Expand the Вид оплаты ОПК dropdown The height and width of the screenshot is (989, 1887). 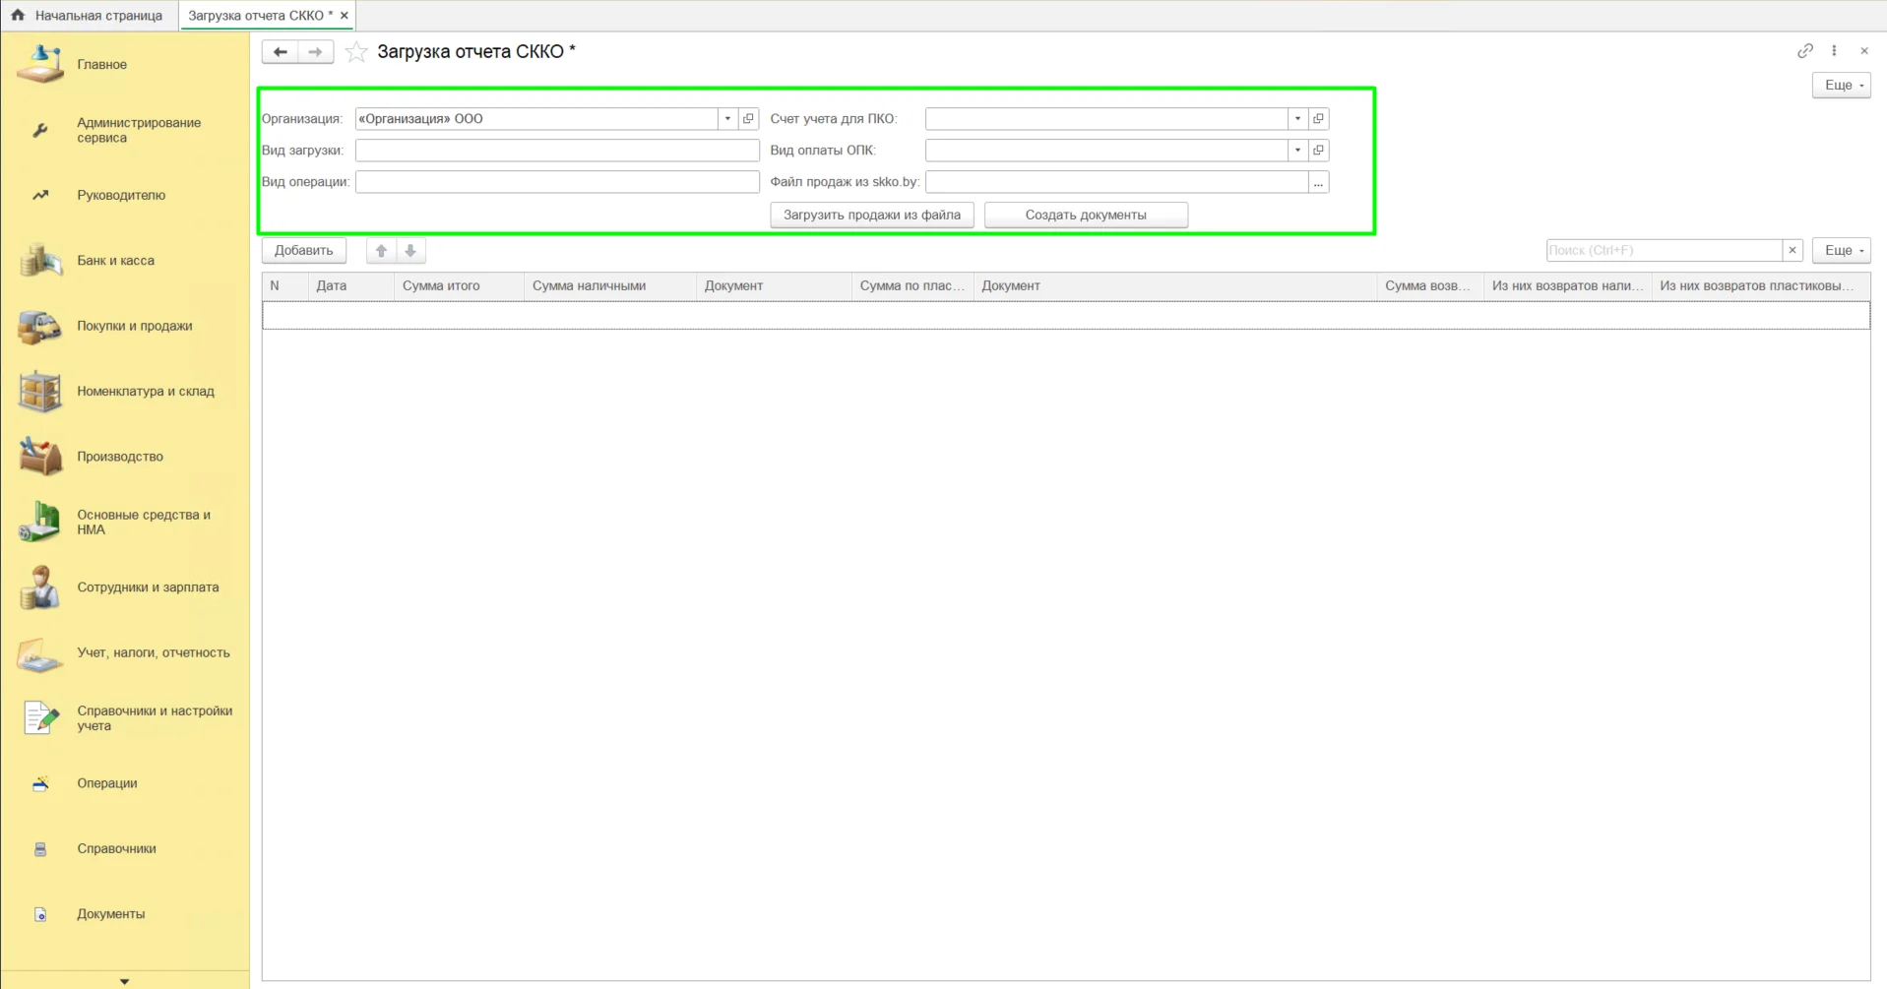pyautogui.click(x=1297, y=150)
